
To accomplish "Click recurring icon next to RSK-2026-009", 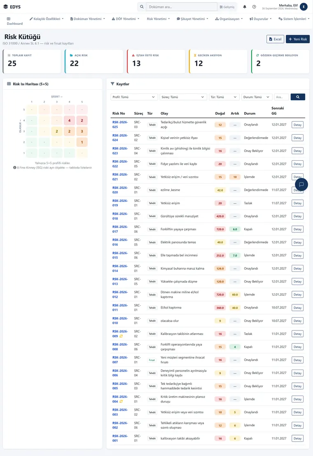I will click(121, 336).
